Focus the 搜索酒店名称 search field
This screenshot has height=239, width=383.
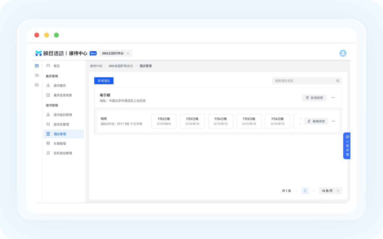click(x=307, y=81)
